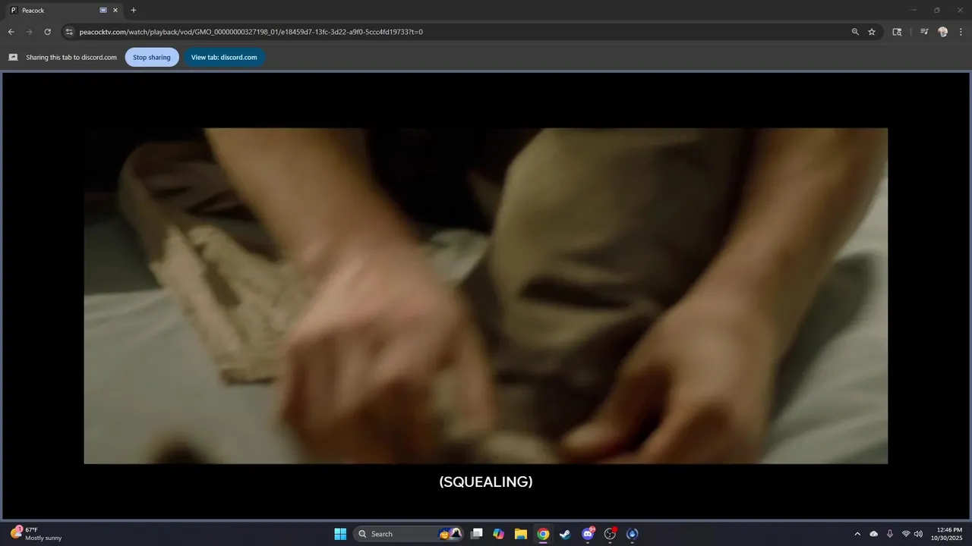Minimize the Chrome window
Screen dimensions: 972x546
[x=914, y=10]
